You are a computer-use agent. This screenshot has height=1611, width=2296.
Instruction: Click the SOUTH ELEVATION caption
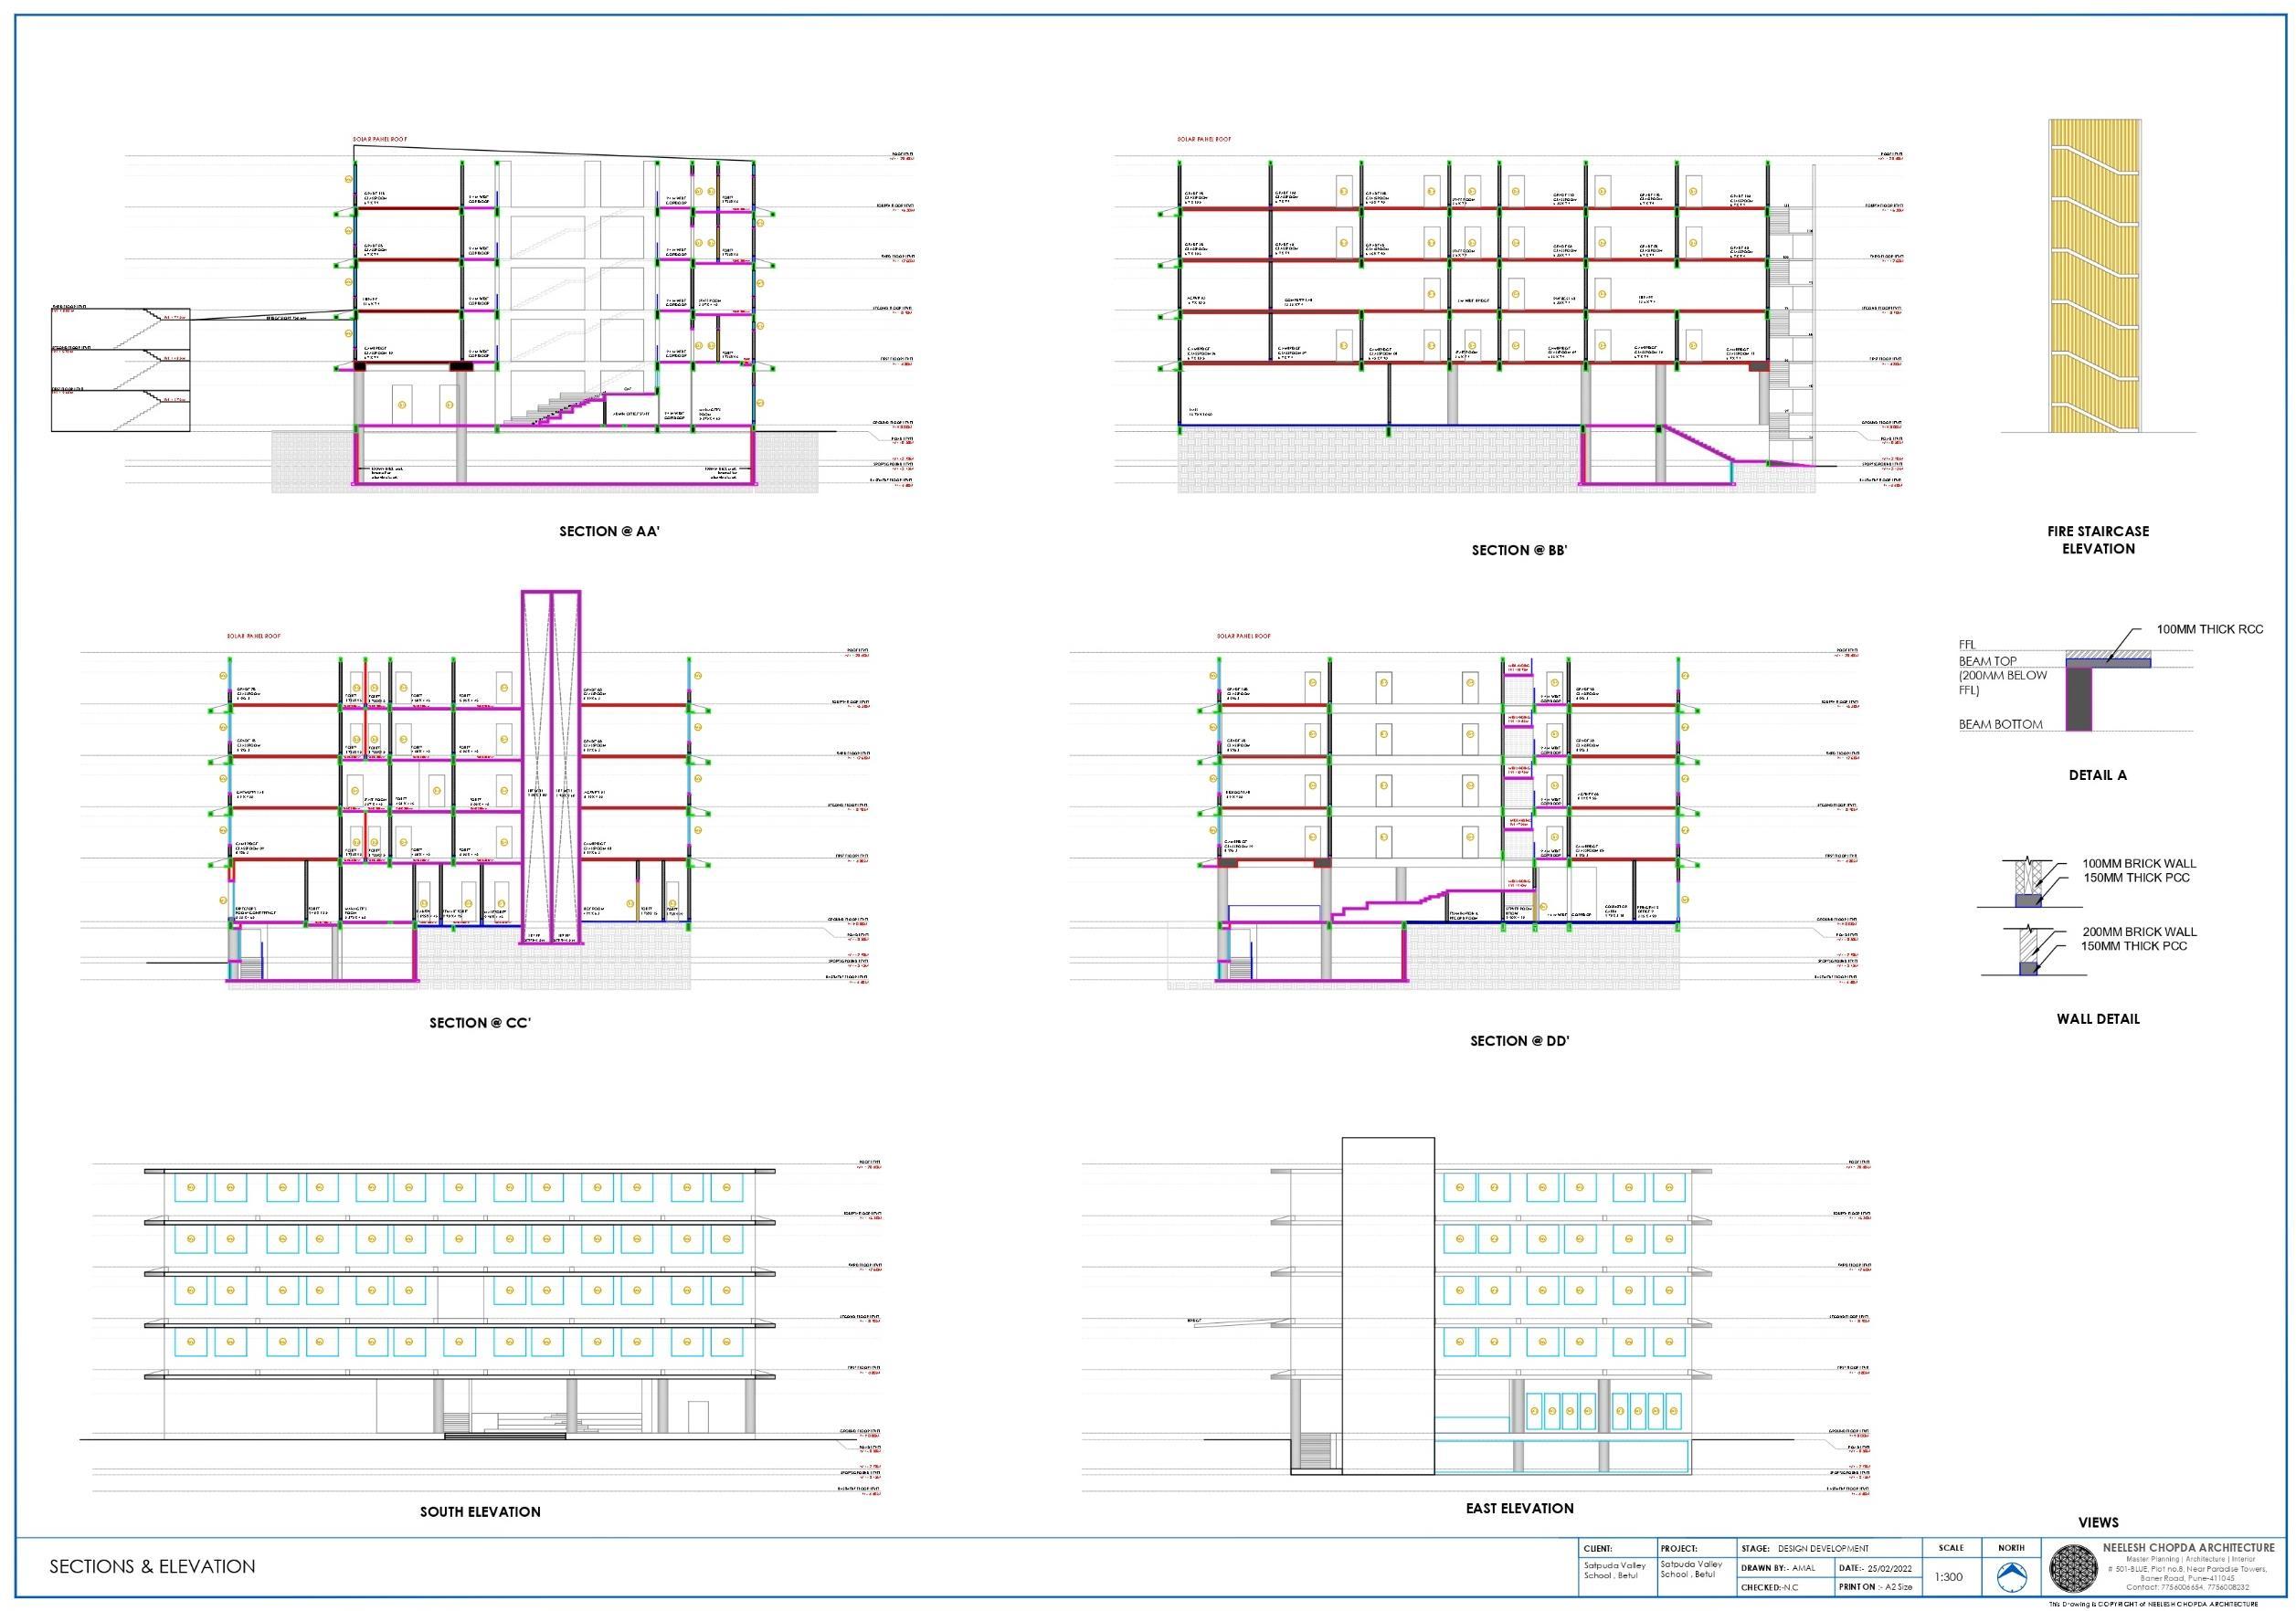[x=480, y=1512]
